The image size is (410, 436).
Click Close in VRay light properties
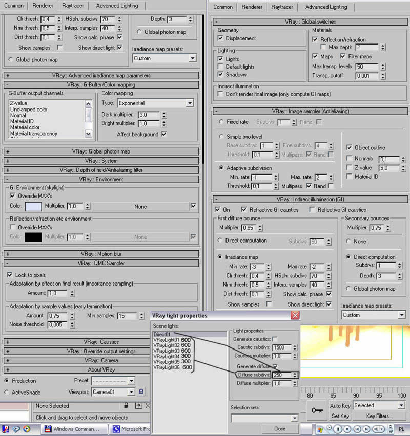click(280, 428)
